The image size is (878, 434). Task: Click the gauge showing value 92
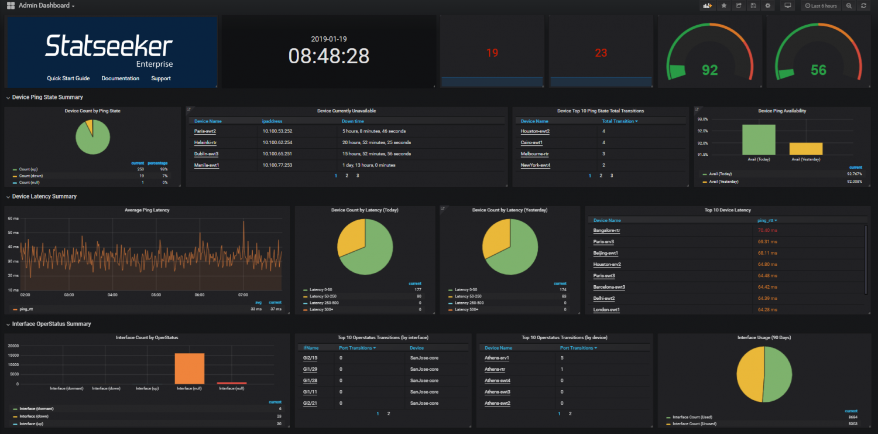[x=709, y=52]
